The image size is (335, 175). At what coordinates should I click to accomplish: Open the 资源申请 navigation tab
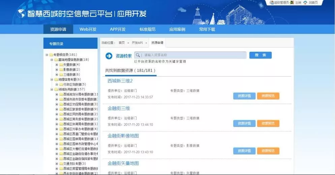[58, 29]
